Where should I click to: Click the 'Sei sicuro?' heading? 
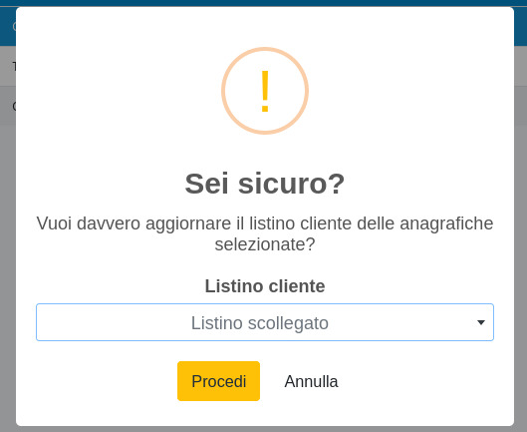(265, 184)
